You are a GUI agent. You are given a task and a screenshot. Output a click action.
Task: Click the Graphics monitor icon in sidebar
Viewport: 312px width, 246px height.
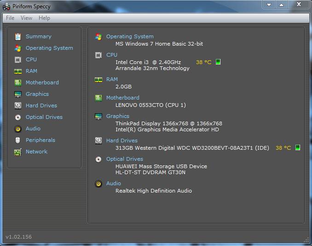18,94
